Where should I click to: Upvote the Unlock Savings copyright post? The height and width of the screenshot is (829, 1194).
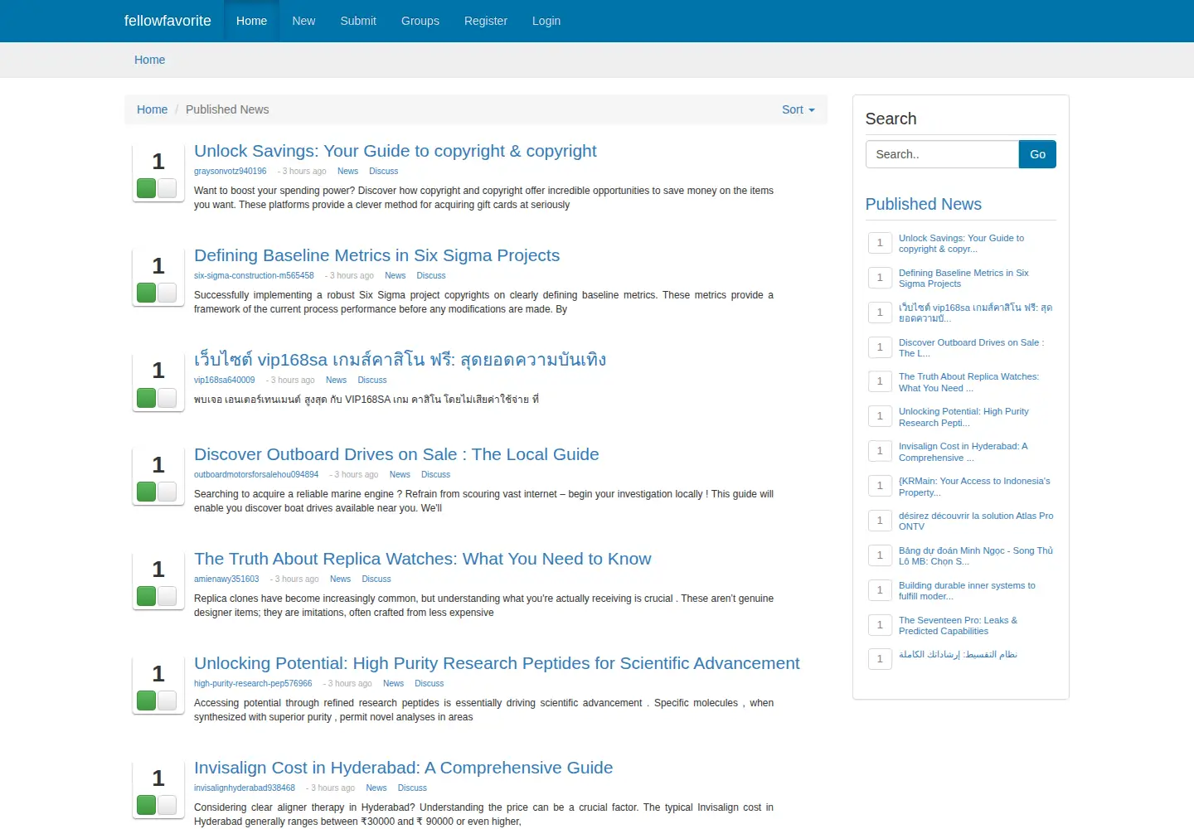(147, 188)
